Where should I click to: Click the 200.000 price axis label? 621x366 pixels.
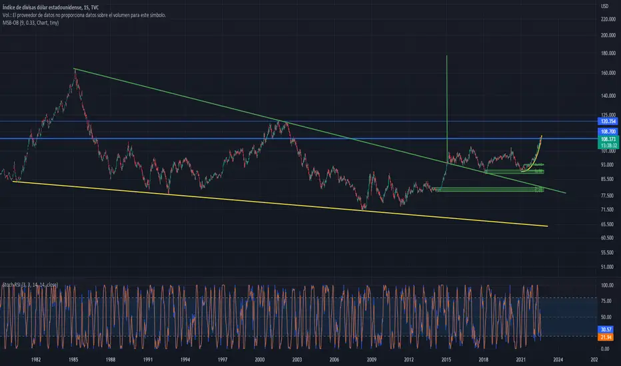[x=608, y=35]
